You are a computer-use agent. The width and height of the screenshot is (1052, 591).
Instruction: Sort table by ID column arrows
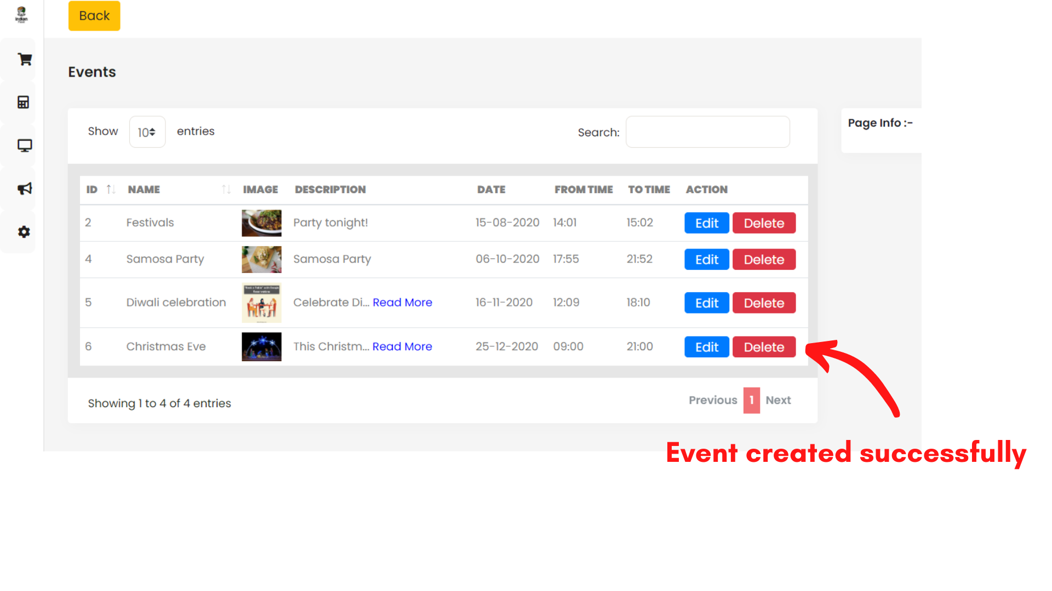(x=111, y=189)
